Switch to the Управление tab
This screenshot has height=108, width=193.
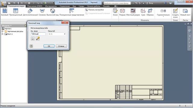coord(65,6)
